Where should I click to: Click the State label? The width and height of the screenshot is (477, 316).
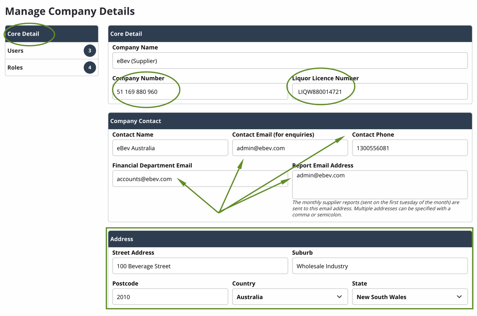pyautogui.click(x=359, y=283)
